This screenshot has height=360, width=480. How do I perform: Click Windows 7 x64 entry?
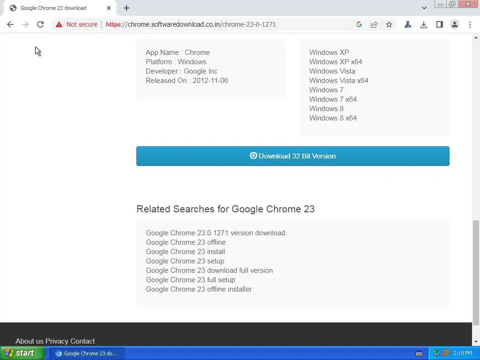(333, 99)
